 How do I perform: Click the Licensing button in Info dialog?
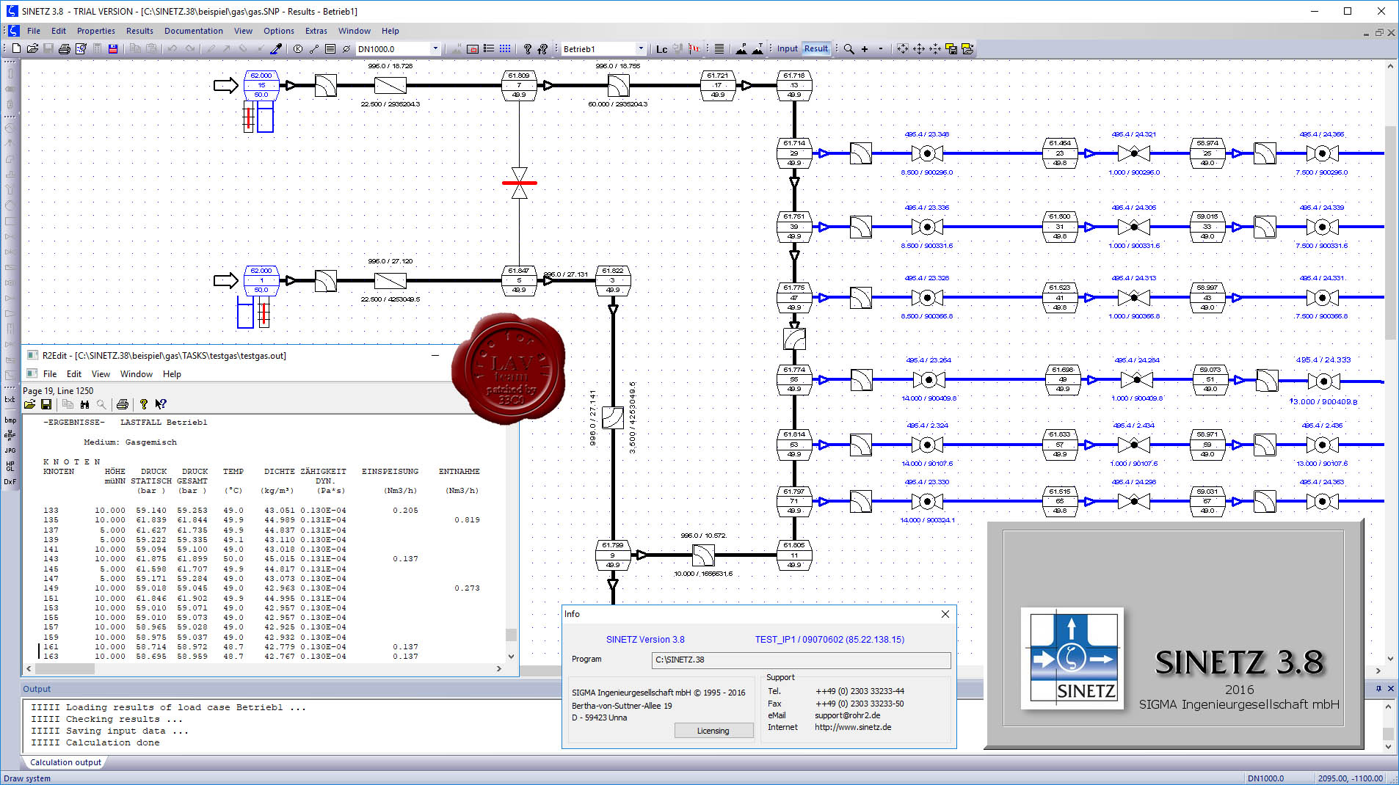click(713, 731)
